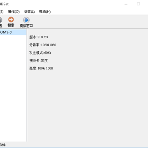Open the 语言(L) menu

pos(29,12)
